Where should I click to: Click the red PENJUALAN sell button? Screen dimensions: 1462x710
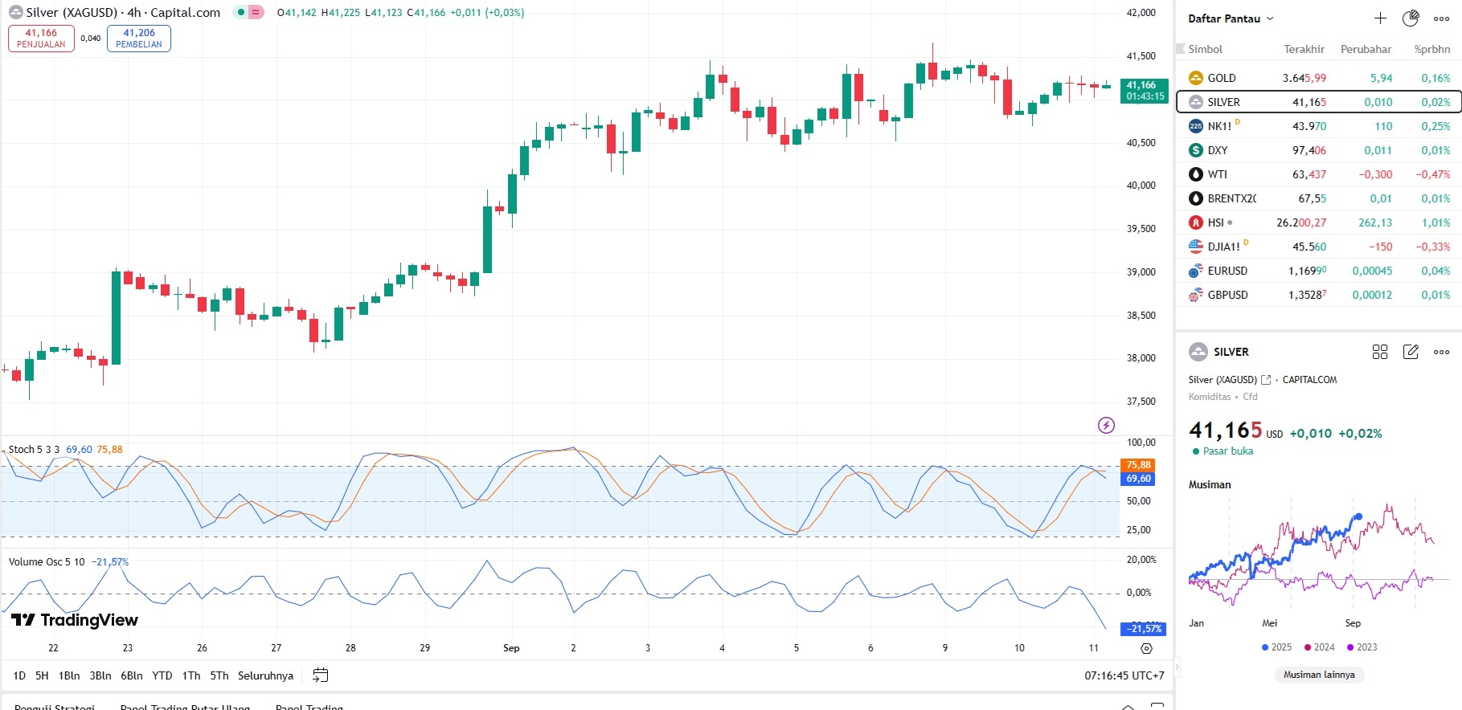coord(41,39)
